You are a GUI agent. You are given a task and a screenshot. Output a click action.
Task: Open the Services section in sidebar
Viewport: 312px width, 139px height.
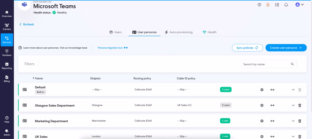[x=7, y=40]
